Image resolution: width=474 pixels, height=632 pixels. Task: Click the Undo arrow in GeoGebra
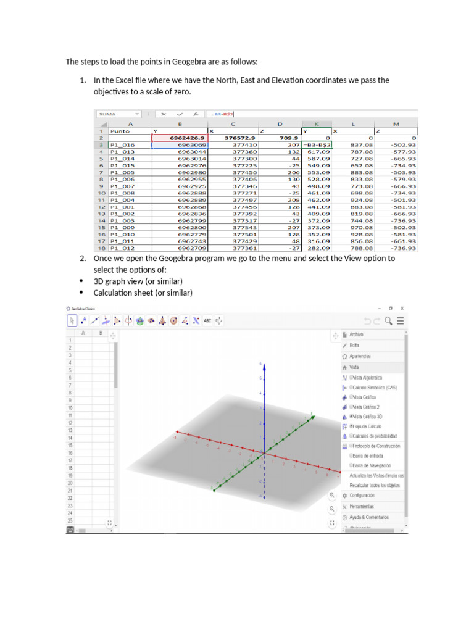pyautogui.click(x=367, y=321)
